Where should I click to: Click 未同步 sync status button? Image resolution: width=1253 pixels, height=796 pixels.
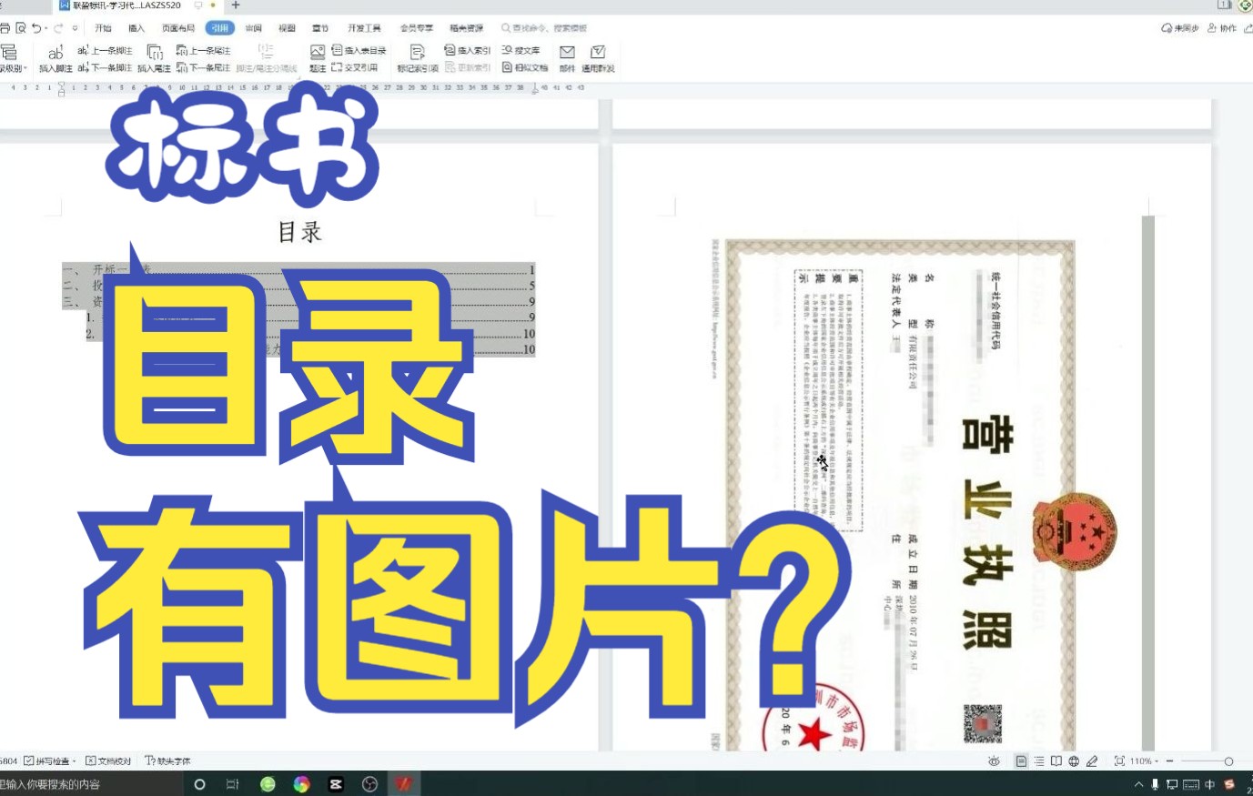(1180, 28)
